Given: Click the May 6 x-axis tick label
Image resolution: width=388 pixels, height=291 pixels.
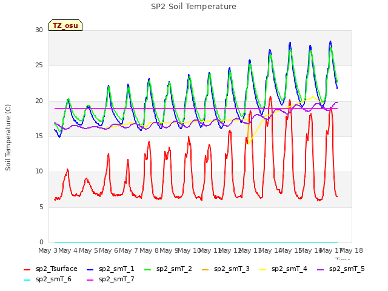Looking at the screenshot, I should tap(109, 250).
